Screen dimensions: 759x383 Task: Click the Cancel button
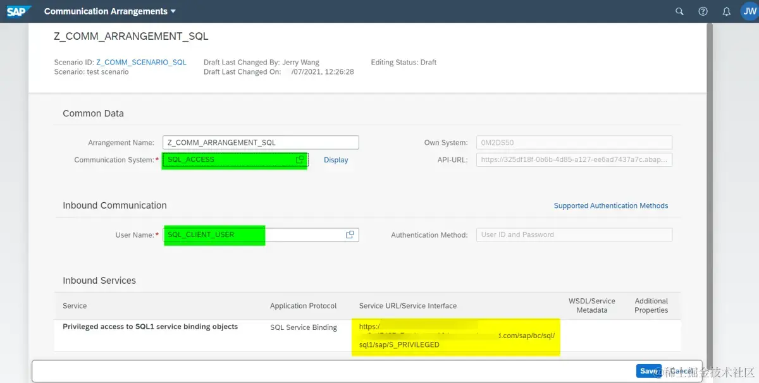[681, 371]
